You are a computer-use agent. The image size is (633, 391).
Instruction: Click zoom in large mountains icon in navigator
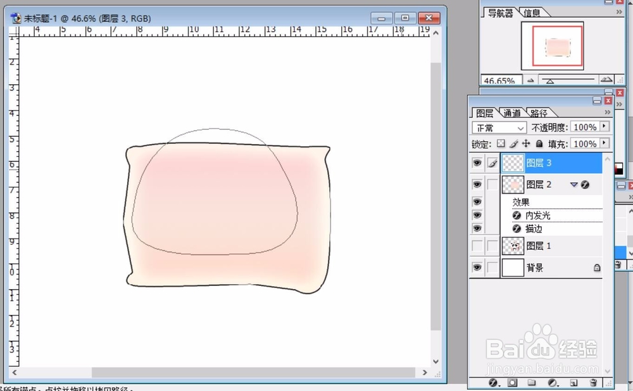[606, 80]
